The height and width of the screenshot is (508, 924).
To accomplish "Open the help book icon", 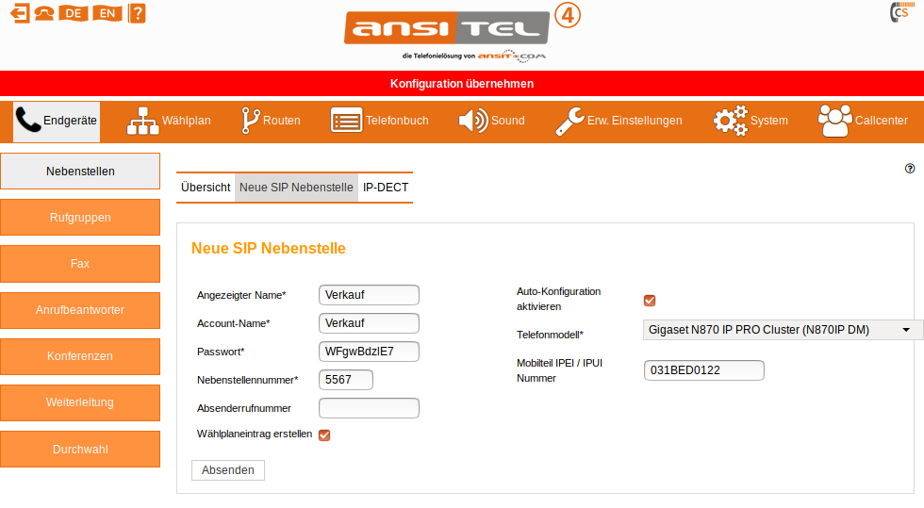I will [138, 13].
